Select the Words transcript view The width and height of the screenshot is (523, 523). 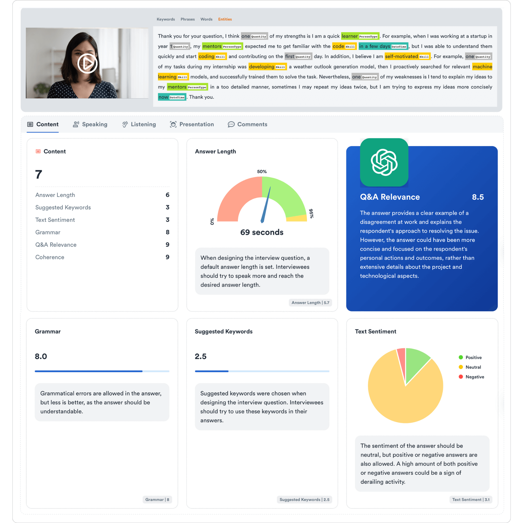coord(206,19)
